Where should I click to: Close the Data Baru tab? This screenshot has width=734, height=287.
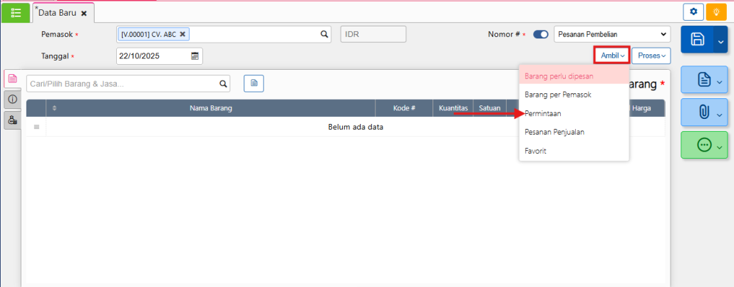pyautogui.click(x=84, y=13)
